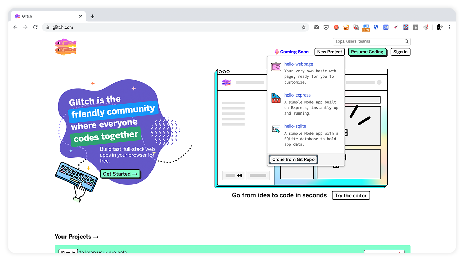Viewport: 464px width, 261px height.
Task: Click the 'SQLite database' description text
Action: click(x=311, y=139)
